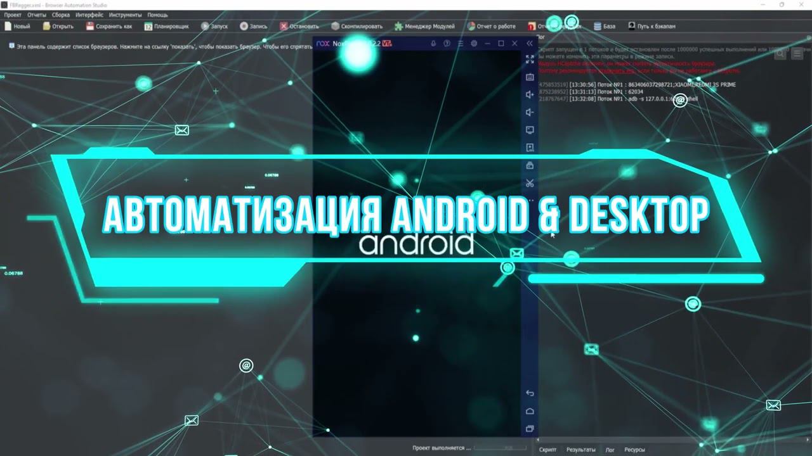Open Android recent apps in Nox
This screenshot has height=456, width=812.
530,429
